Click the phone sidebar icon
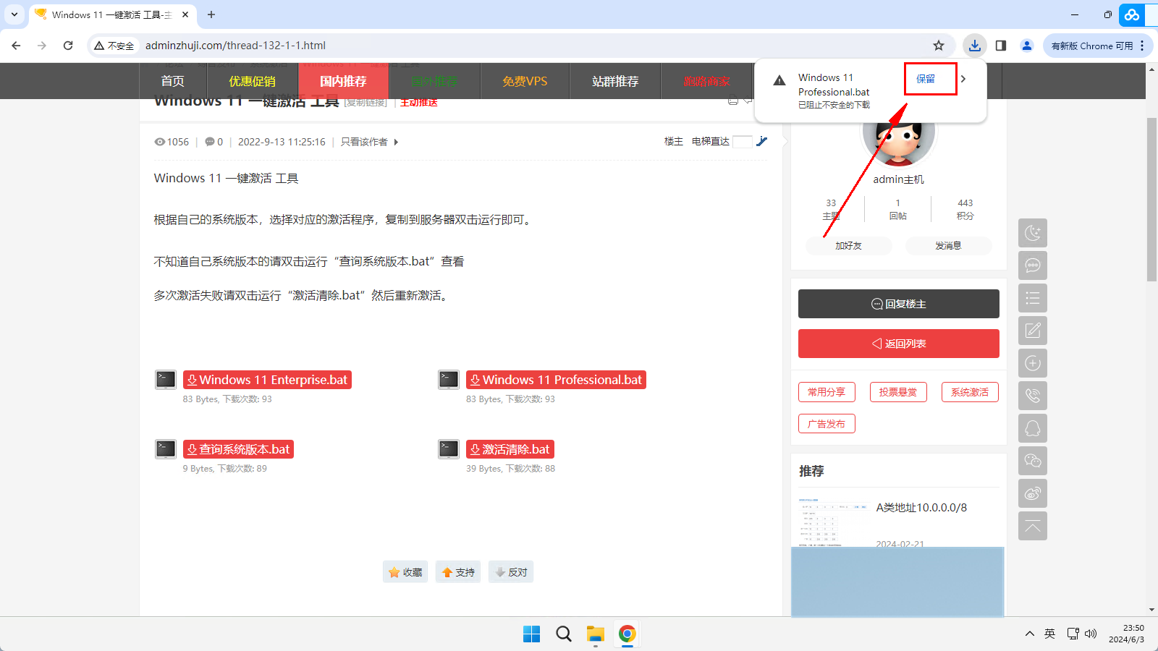This screenshot has height=651, width=1158. point(1033,396)
